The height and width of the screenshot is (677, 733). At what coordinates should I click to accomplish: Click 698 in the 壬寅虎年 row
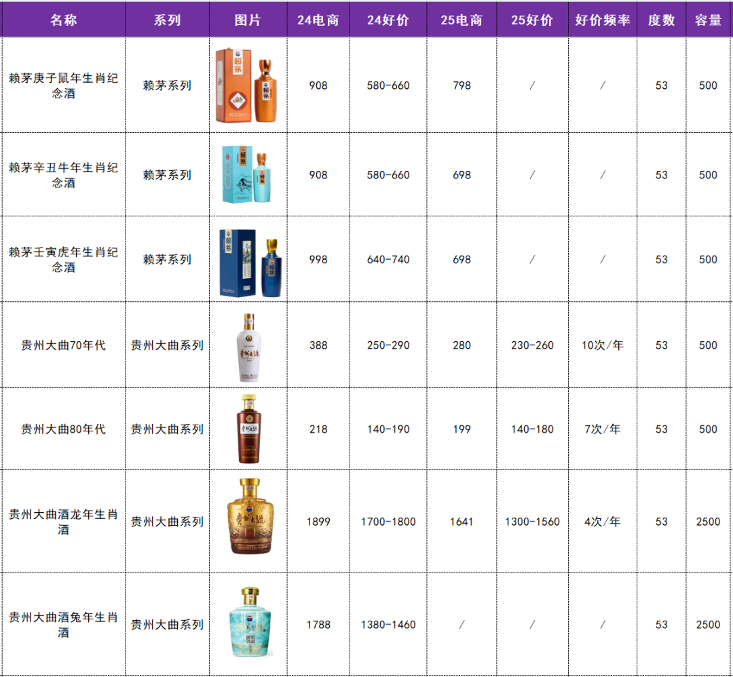coord(462,259)
